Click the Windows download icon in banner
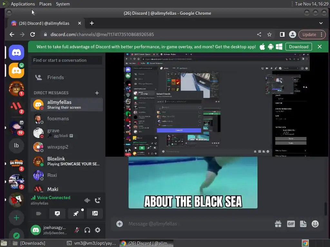 click(x=279, y=47)
